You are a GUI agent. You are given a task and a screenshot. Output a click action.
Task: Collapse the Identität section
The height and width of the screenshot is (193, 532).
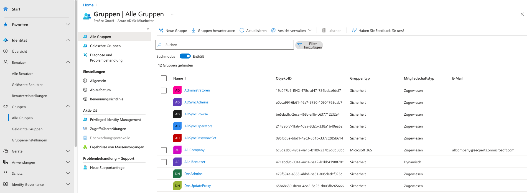point(68,40)
